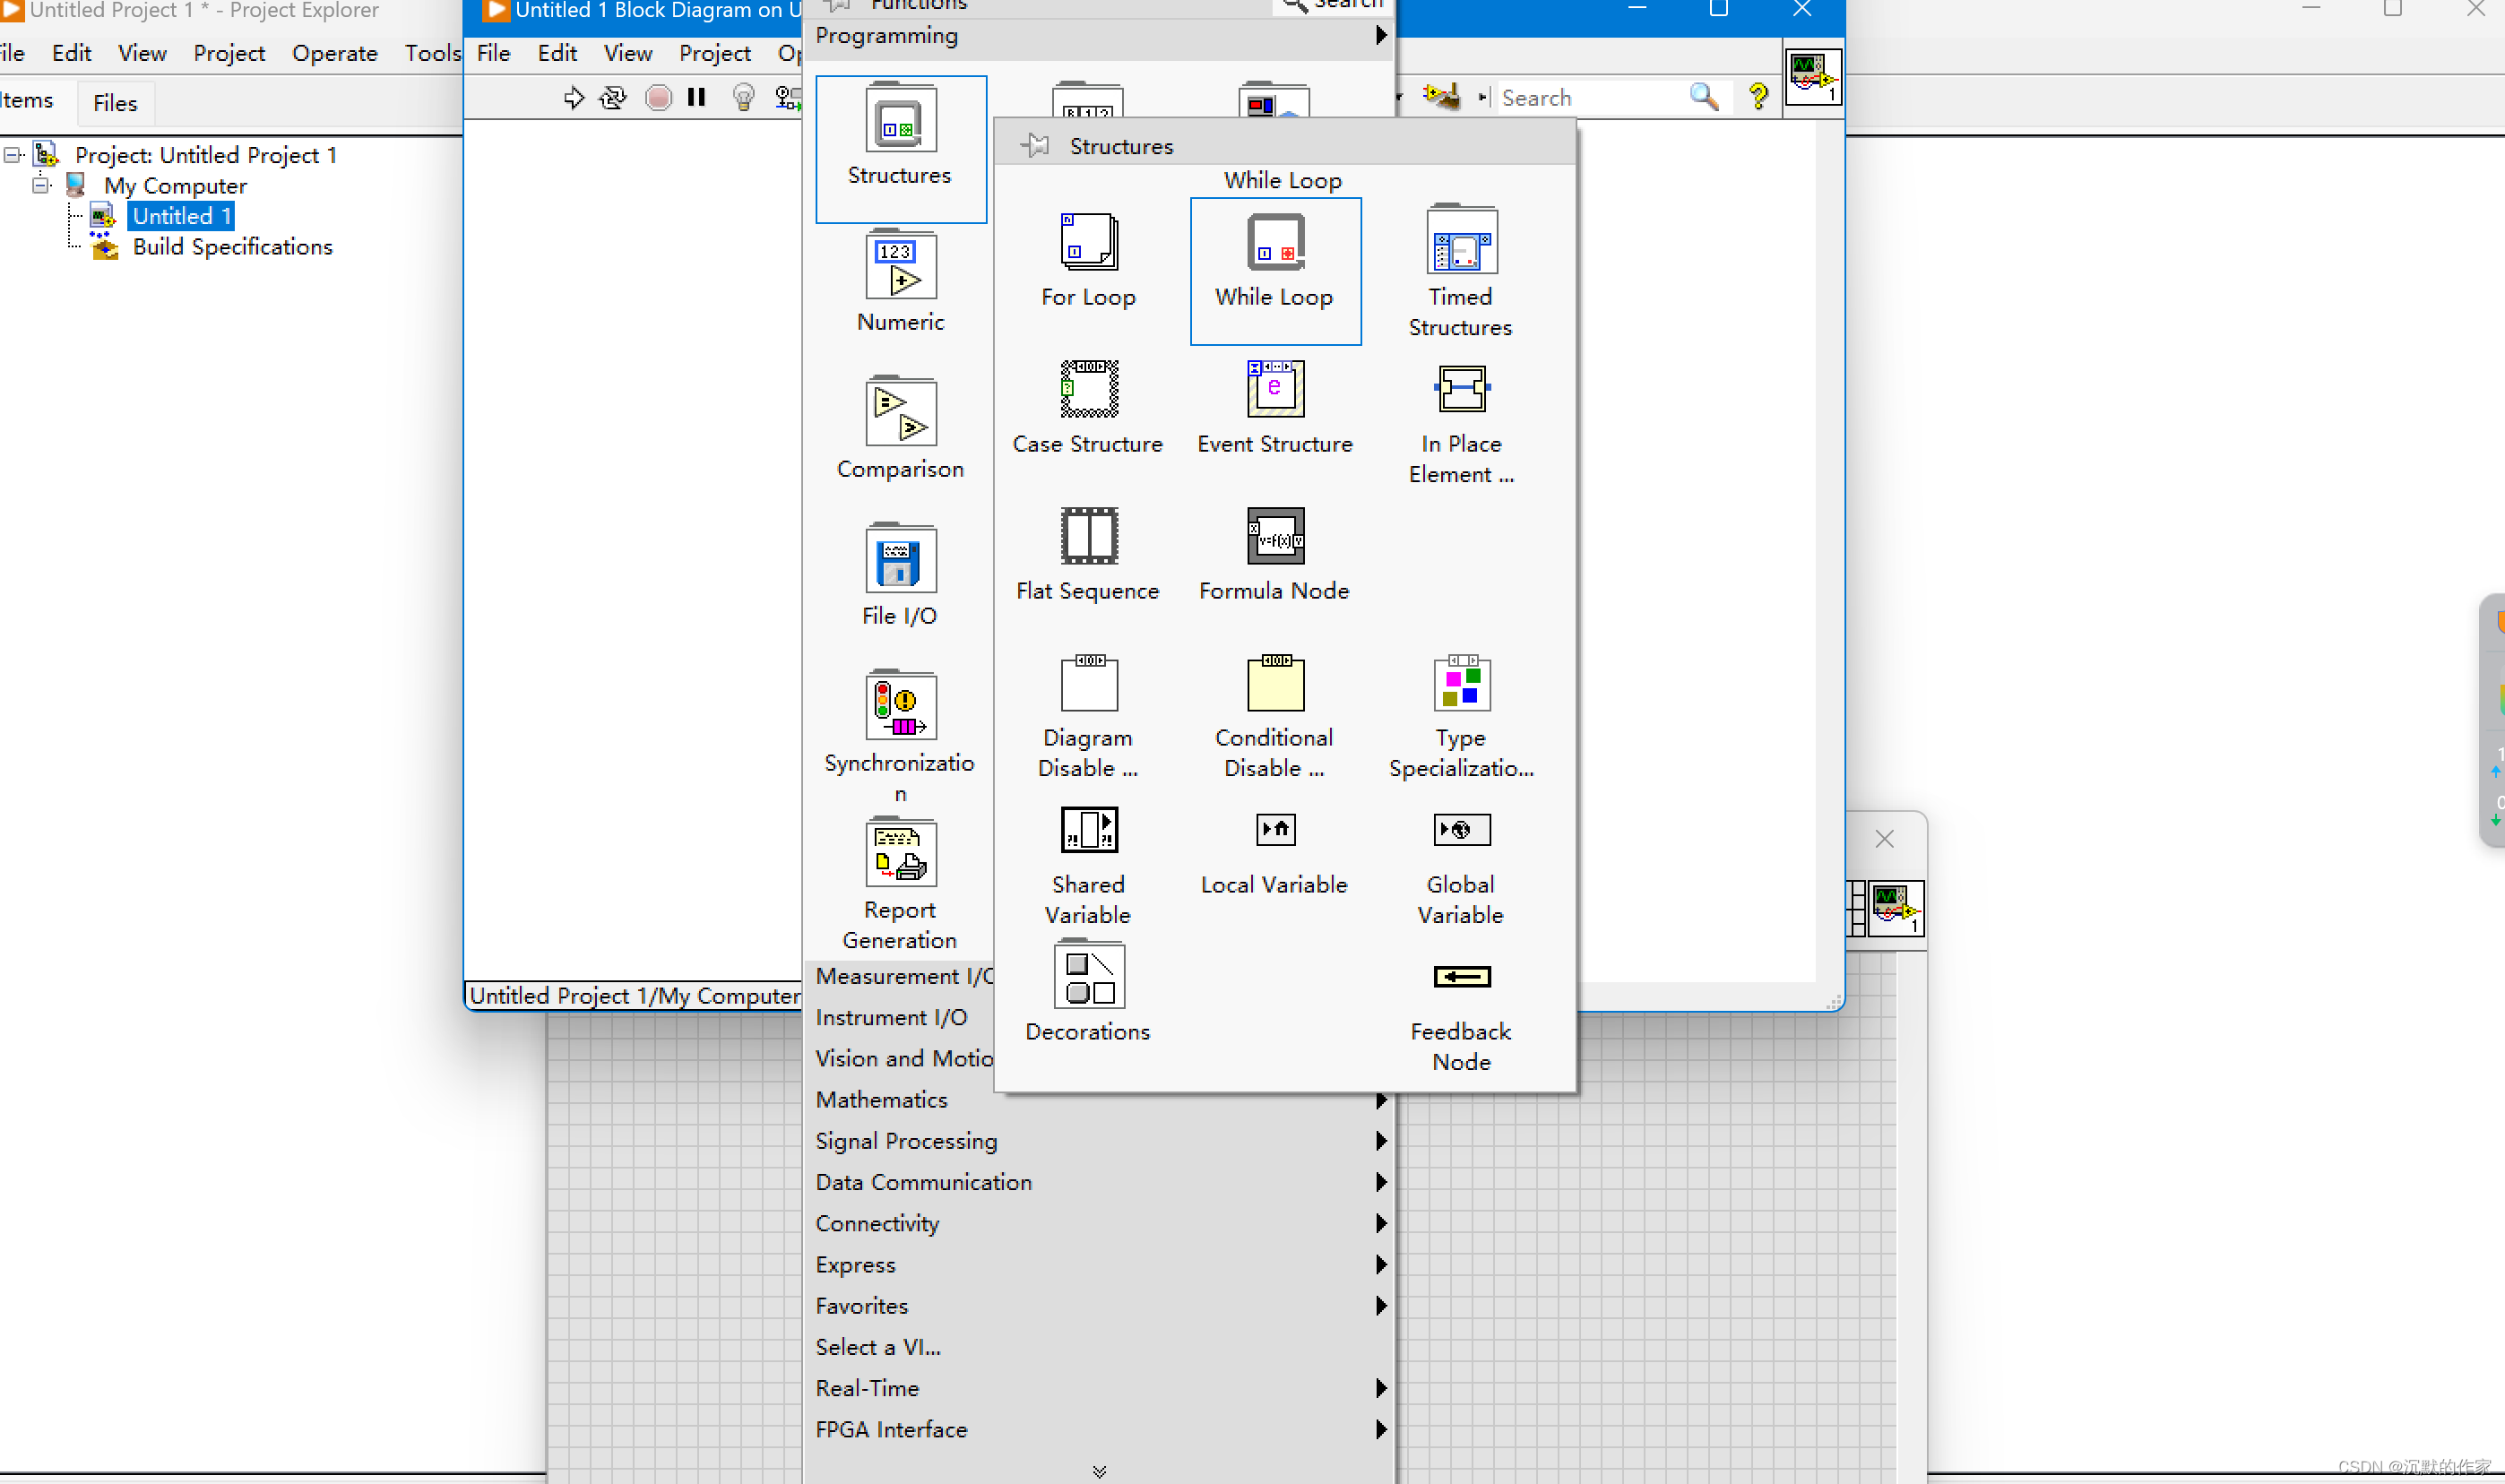Open the Decorations subpalette

click(1088, 974)
